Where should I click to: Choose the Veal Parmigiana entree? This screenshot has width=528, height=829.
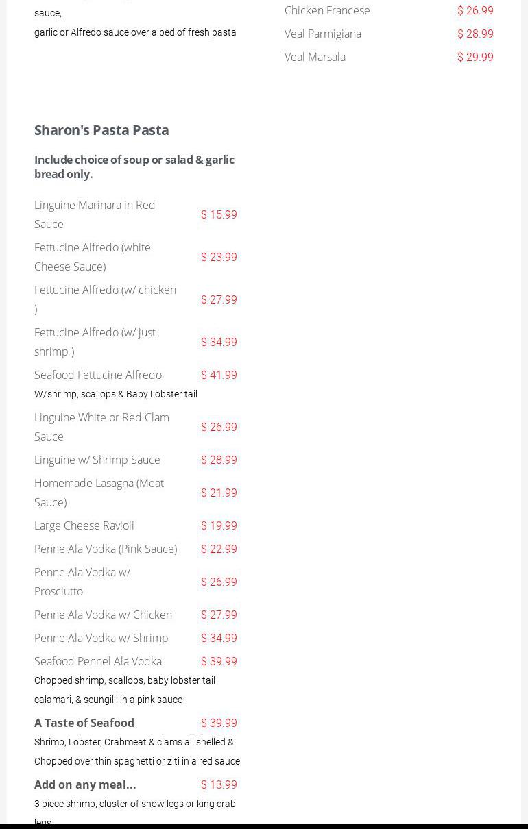323,34
